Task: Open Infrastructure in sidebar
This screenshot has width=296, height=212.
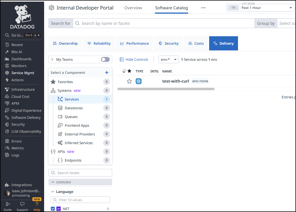Action: pos(20,90)
